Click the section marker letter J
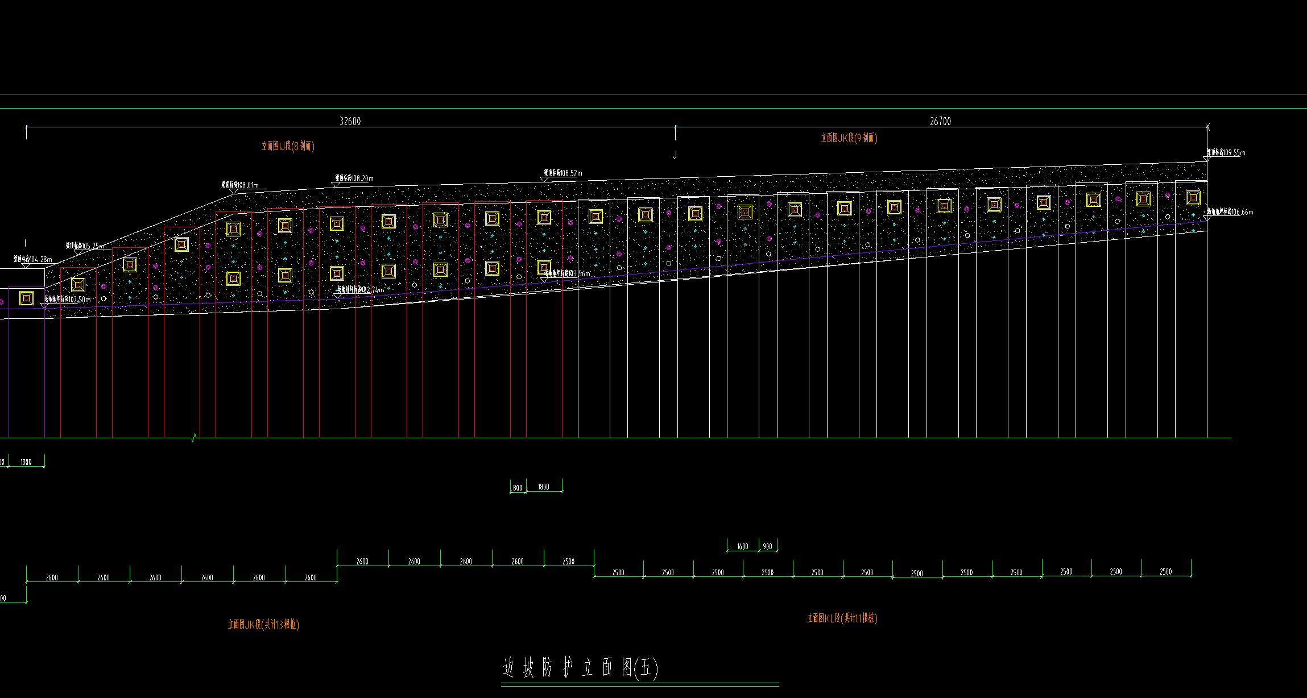This screenshot has height=698, width=1307. tap(675, 155)
